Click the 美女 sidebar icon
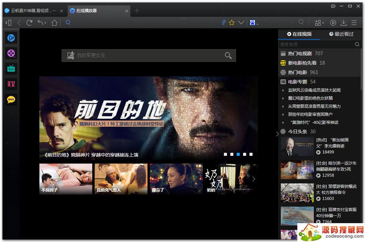The width and height of the screenshot is (365, 242). [11, 84]
